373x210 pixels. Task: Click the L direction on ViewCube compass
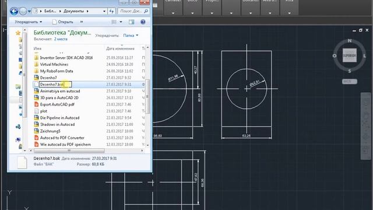point(364,56)
